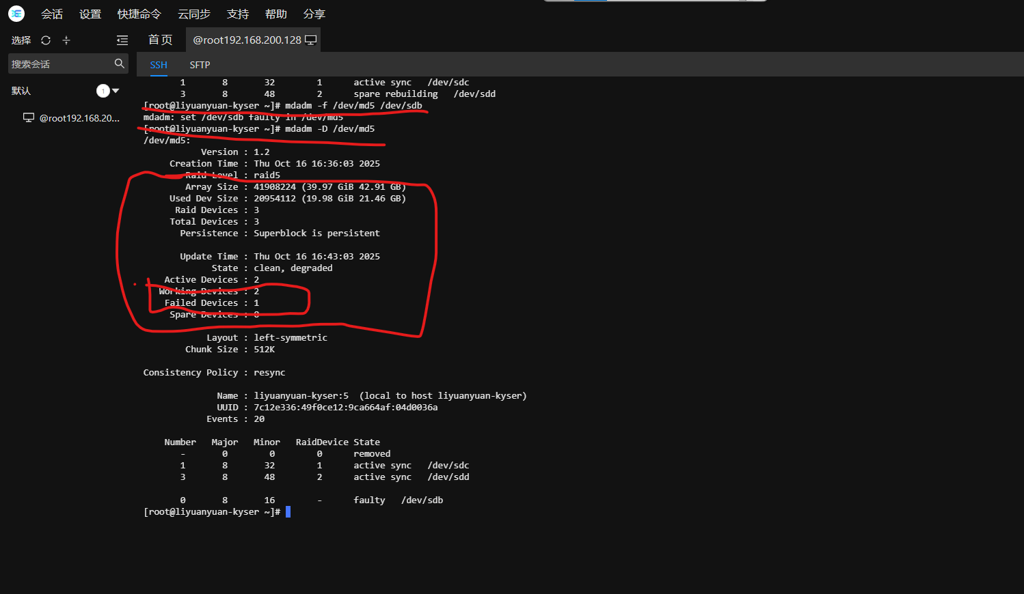Image resolution: width=1024 pixels, height=594 pixels.
Task: Open the 帮助 menu
Action: 276,14
